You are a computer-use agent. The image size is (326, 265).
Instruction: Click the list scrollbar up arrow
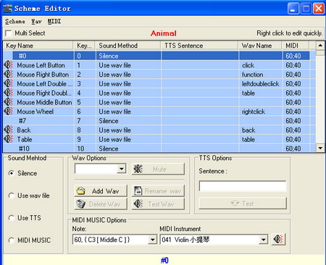click(x=320, y=45)
